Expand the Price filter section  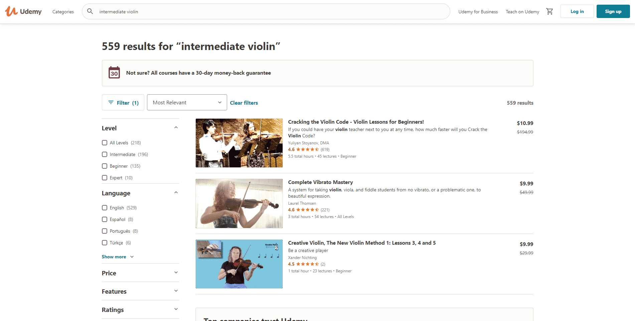pyautogui.click(x=140, y=273)
